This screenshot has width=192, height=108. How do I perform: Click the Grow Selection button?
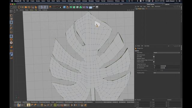[x=59, y=102]
